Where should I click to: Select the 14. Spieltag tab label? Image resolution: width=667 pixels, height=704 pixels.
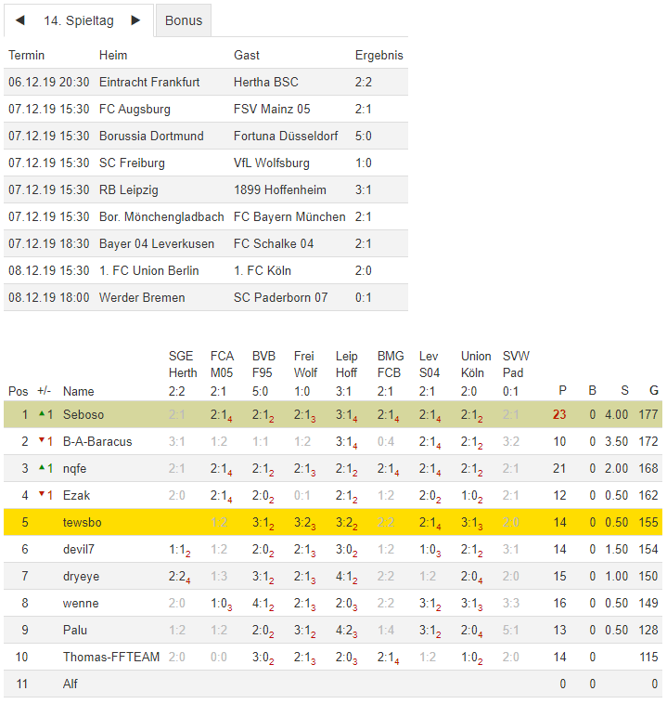78,20
